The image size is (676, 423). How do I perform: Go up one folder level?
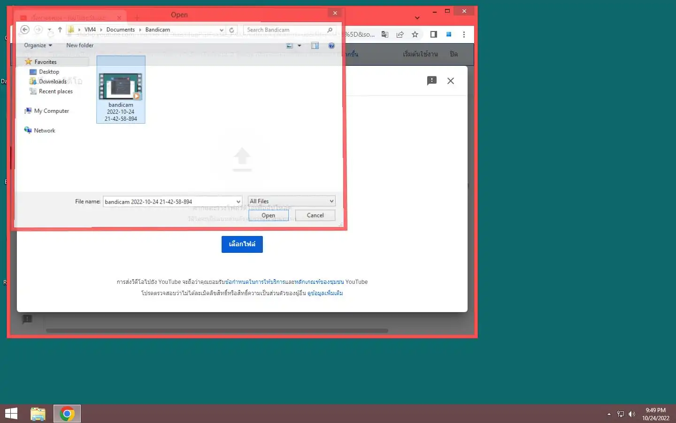[60, 30]
